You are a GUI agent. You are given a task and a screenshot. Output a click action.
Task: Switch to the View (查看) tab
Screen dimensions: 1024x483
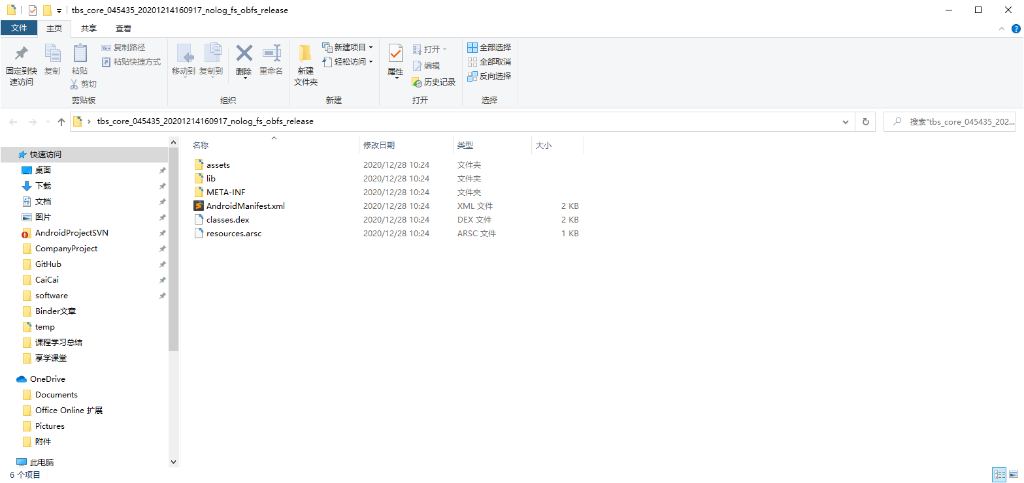point(124,29)
